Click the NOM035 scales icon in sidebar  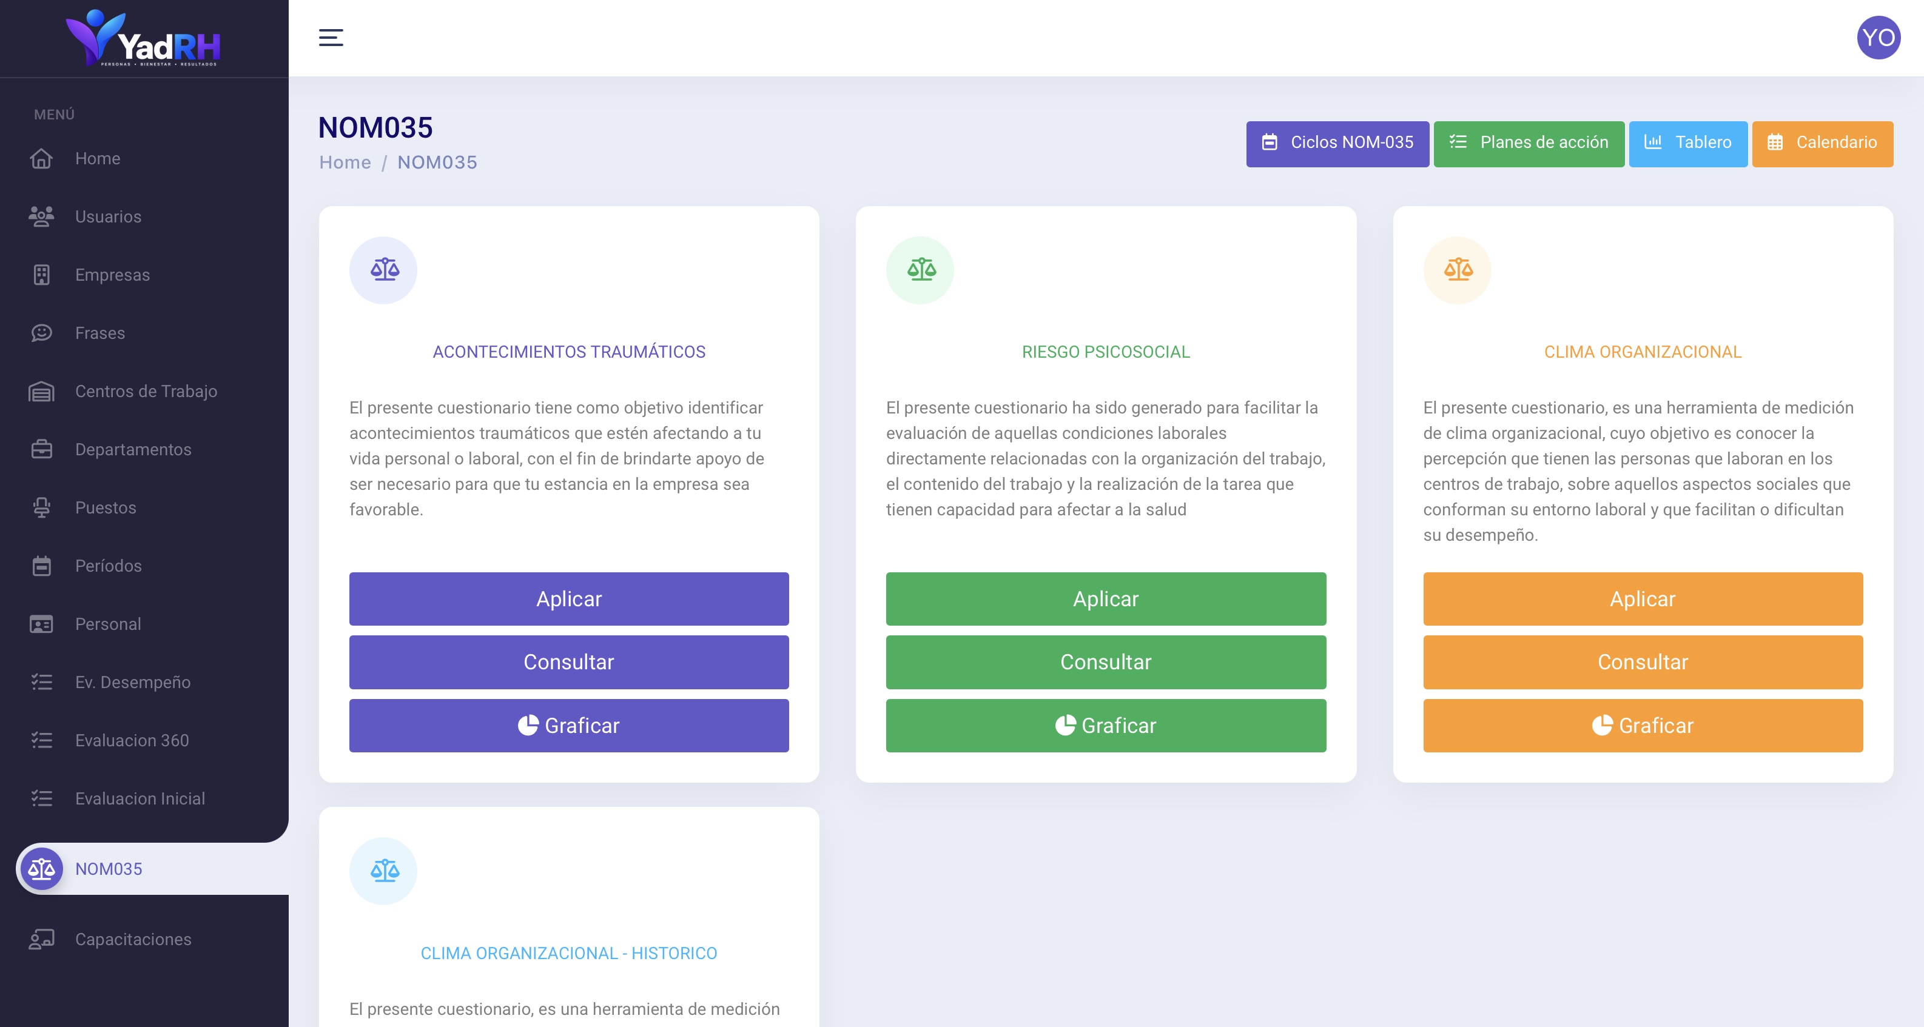coord(41,869)
